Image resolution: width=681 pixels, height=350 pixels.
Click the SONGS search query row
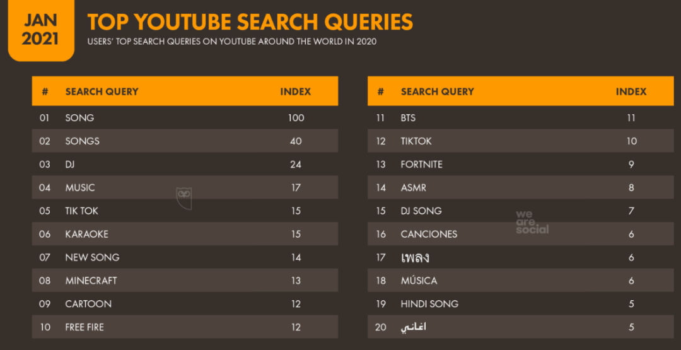[185, 141]
